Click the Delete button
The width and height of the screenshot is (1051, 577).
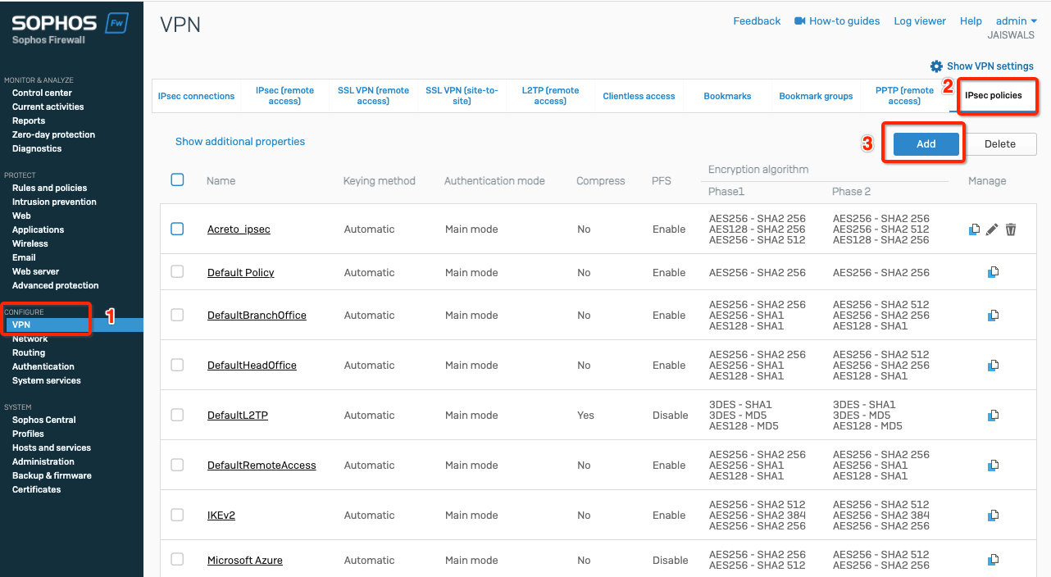click(x=999, y=143)
